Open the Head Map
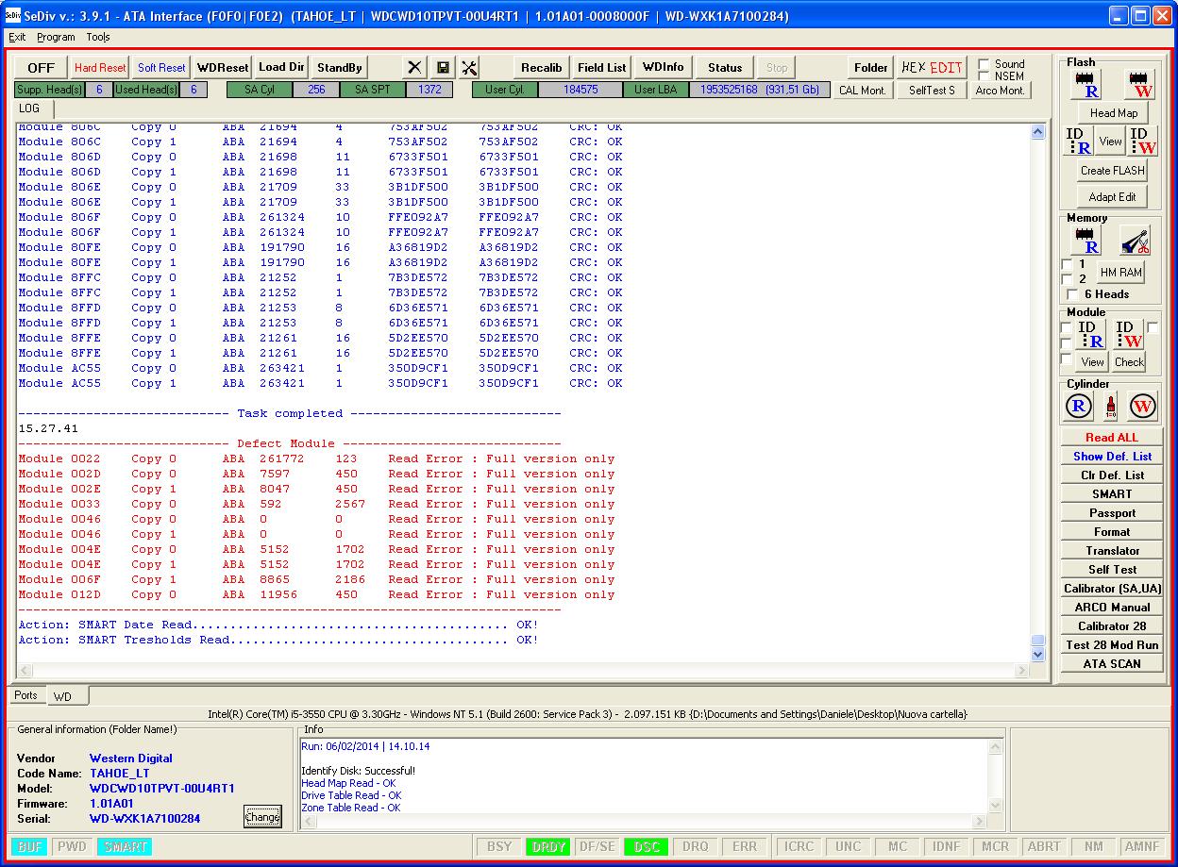1178x867 pixels. pyautogui.click(x=1114, y=113)
